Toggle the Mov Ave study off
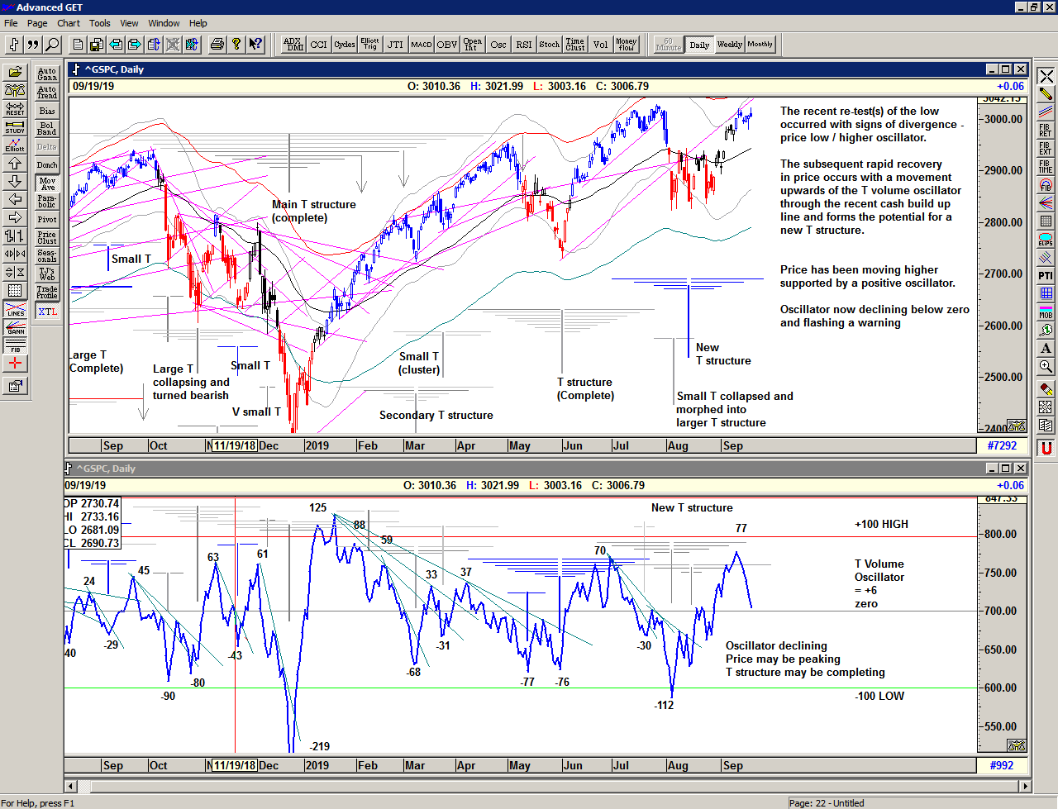The height and width of the screenshot is (809, 1058). click(x=49, y=183)
